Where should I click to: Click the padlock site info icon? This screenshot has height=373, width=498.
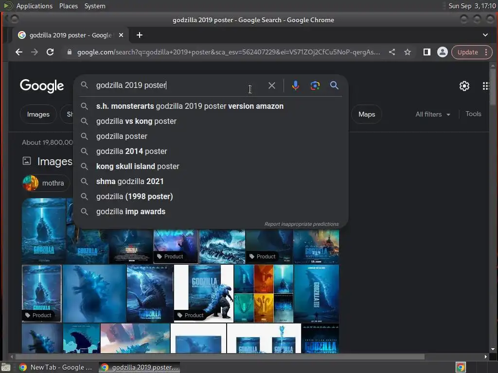(69, 52)
